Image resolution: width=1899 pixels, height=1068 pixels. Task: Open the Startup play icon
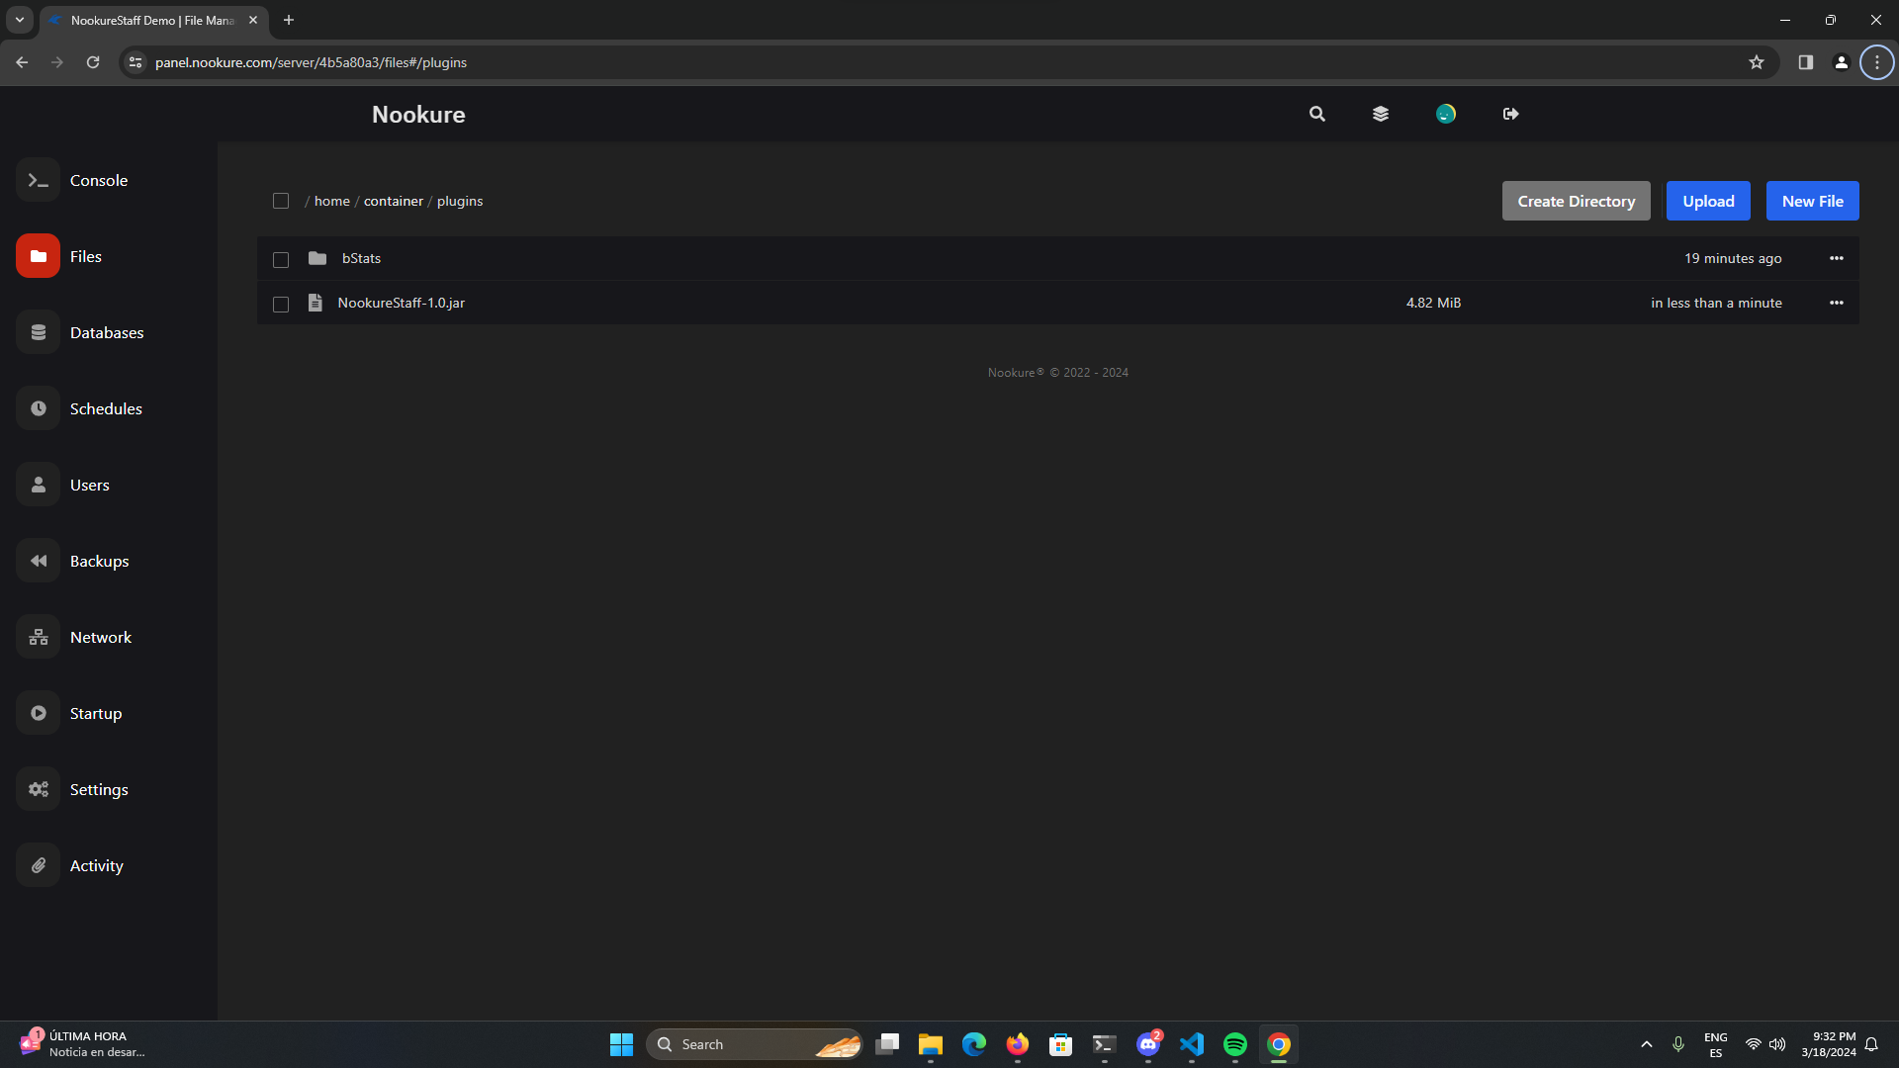pos(38,713)
